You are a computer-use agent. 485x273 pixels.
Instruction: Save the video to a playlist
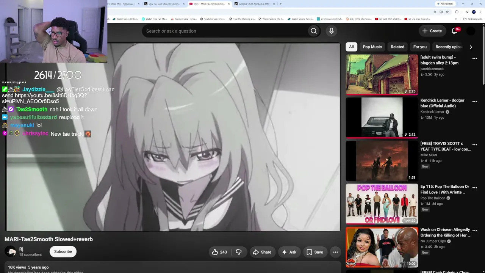click(314, 252)
